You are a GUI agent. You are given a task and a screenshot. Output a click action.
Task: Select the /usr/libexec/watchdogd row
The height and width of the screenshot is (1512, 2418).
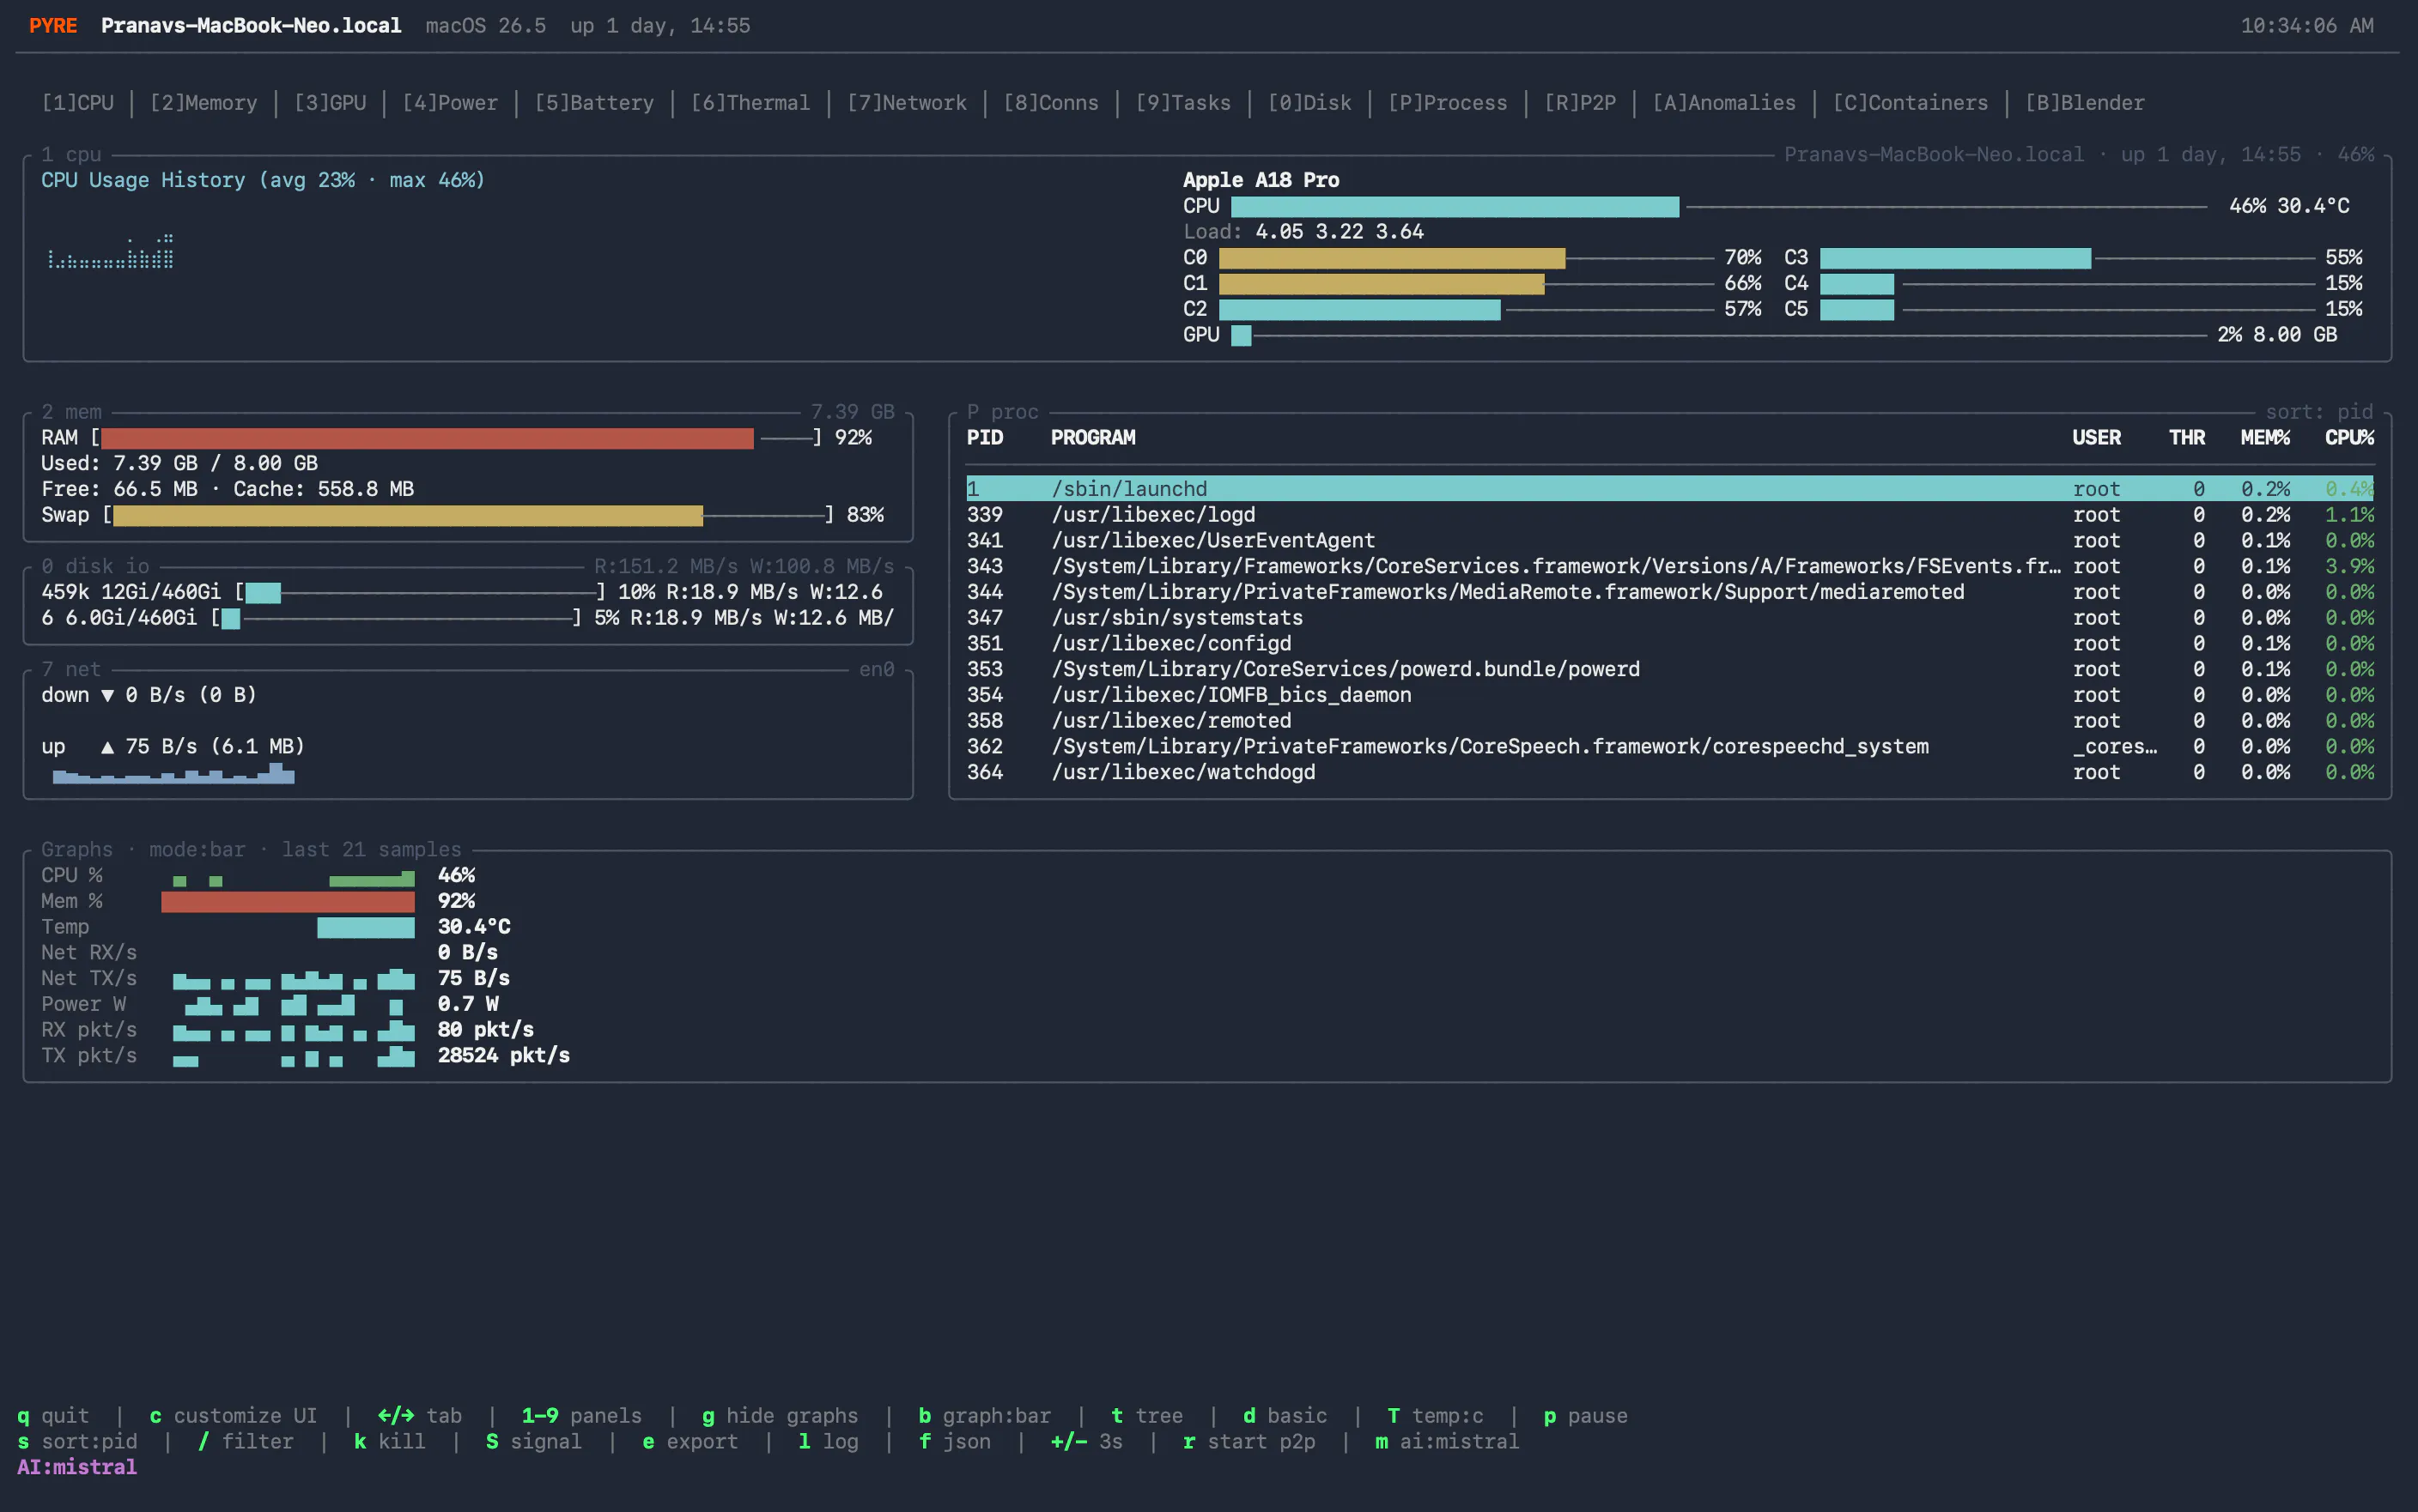(x=1671, y=772)
